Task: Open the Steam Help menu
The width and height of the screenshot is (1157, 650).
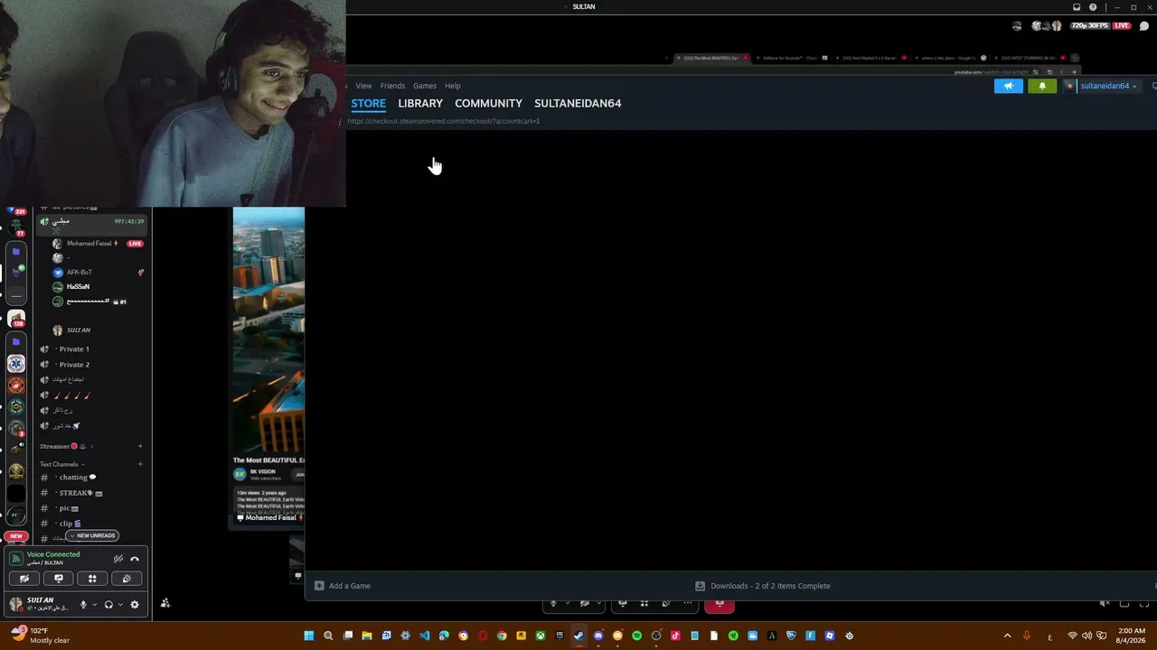Action: (x=453, y=86)
